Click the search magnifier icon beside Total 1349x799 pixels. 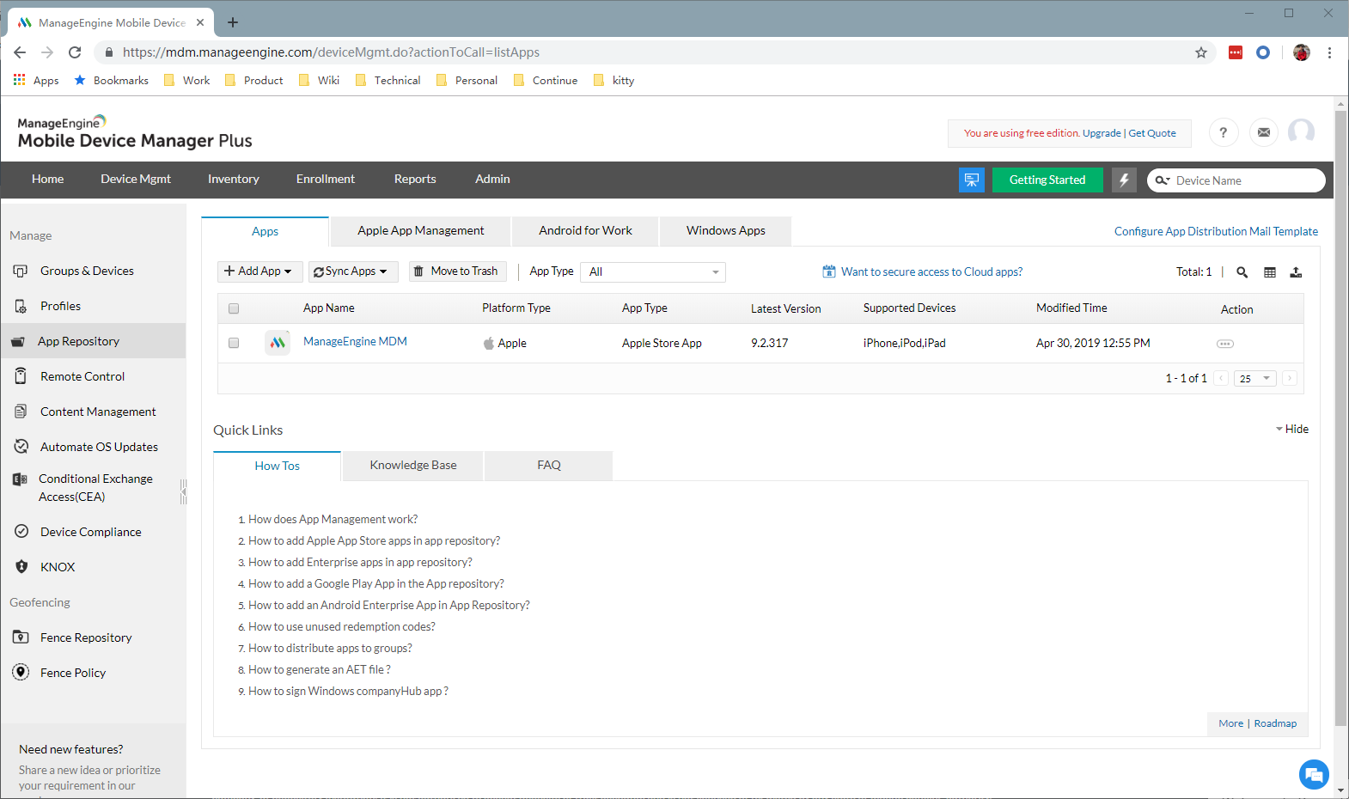[1242, 272]
